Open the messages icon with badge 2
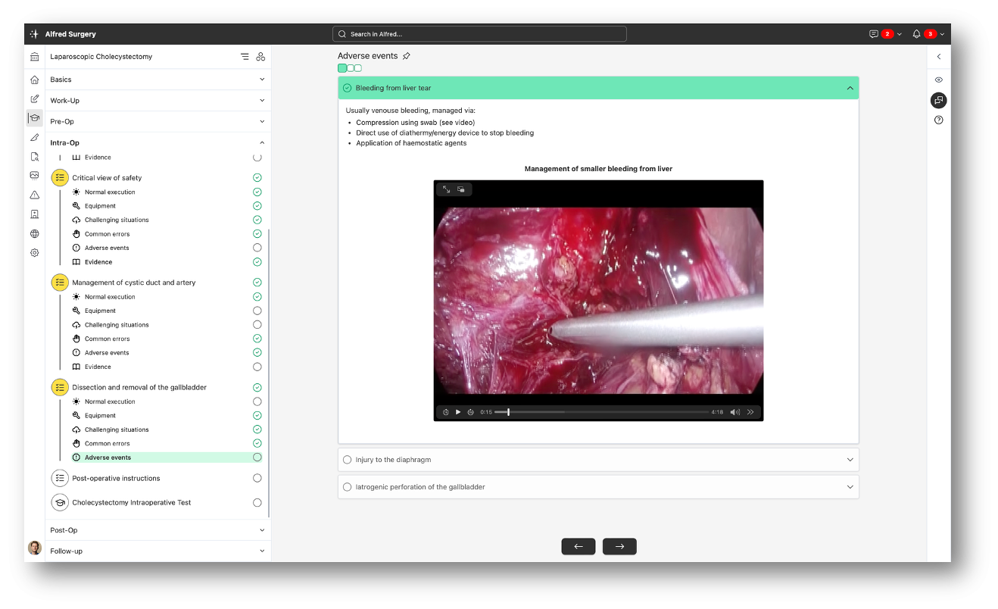998x609 pixels. (874, 34)
